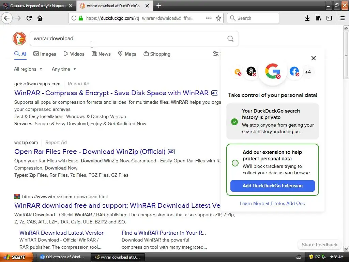
Task: Switch to Maps results
Action: (x=127, y=54)
